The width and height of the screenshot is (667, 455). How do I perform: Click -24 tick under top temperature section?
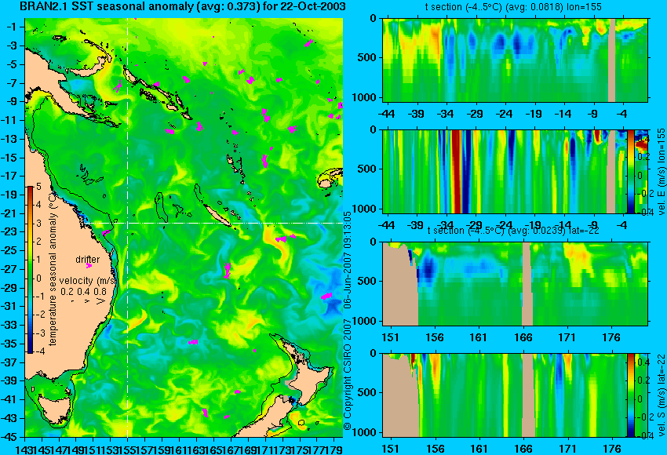tap(504, 114)
